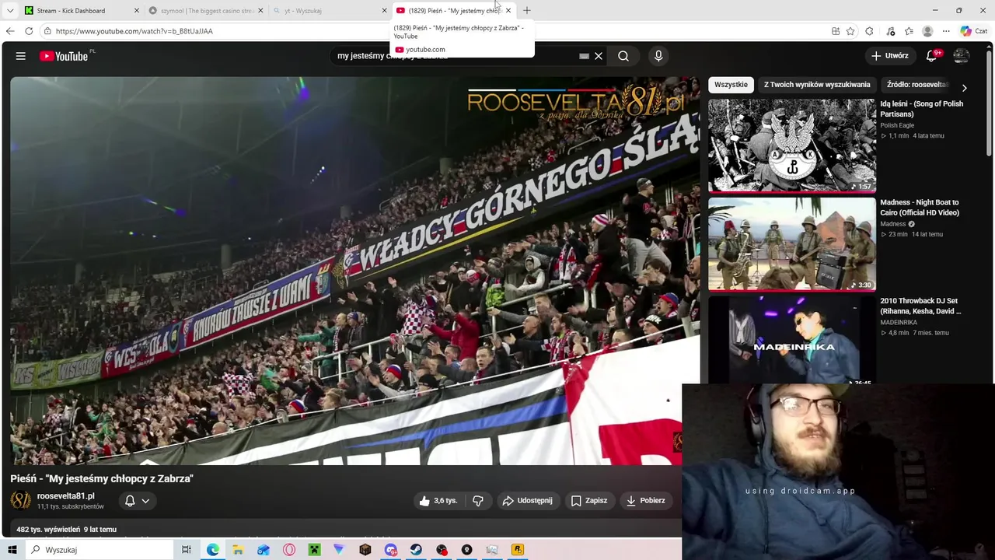Click the site information icon in address bar

(47, 31)
